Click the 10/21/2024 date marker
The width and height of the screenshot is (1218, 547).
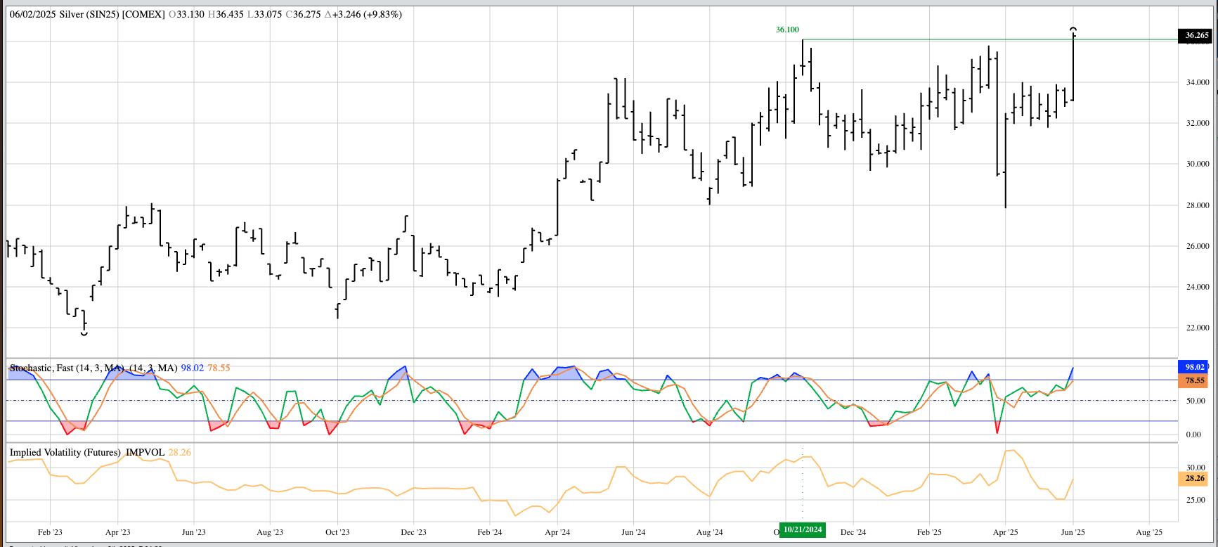[802, 529]
